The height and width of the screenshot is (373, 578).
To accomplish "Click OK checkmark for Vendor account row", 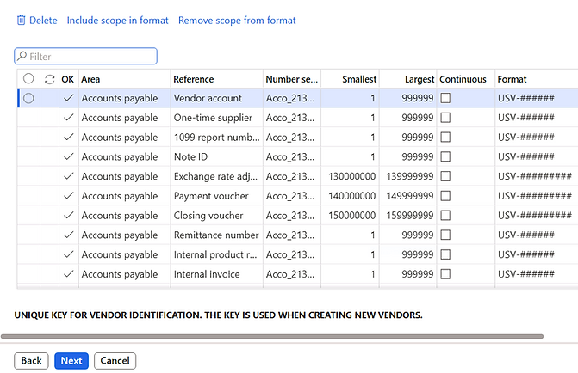I will click(68, 99).
